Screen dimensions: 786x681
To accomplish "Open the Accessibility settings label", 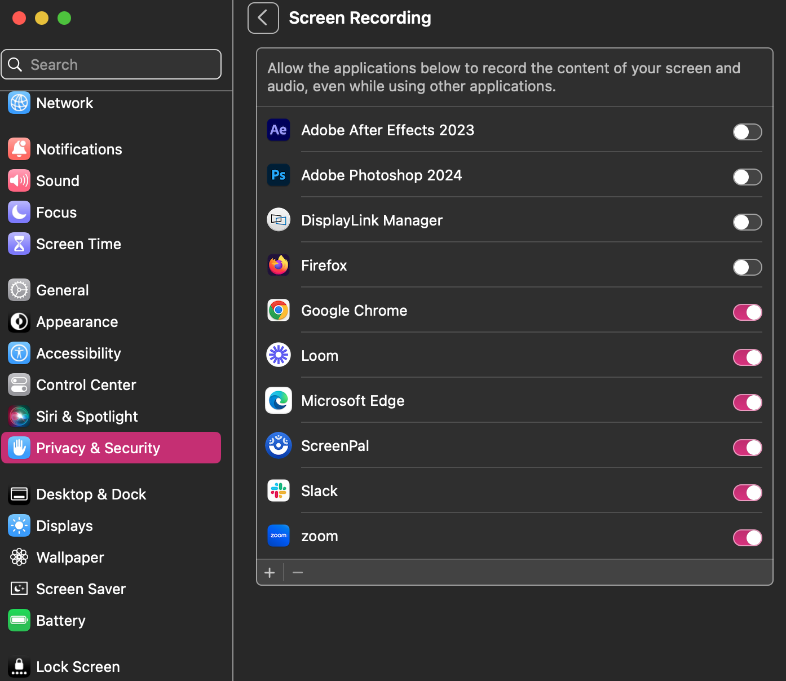I will coord(79,353).
